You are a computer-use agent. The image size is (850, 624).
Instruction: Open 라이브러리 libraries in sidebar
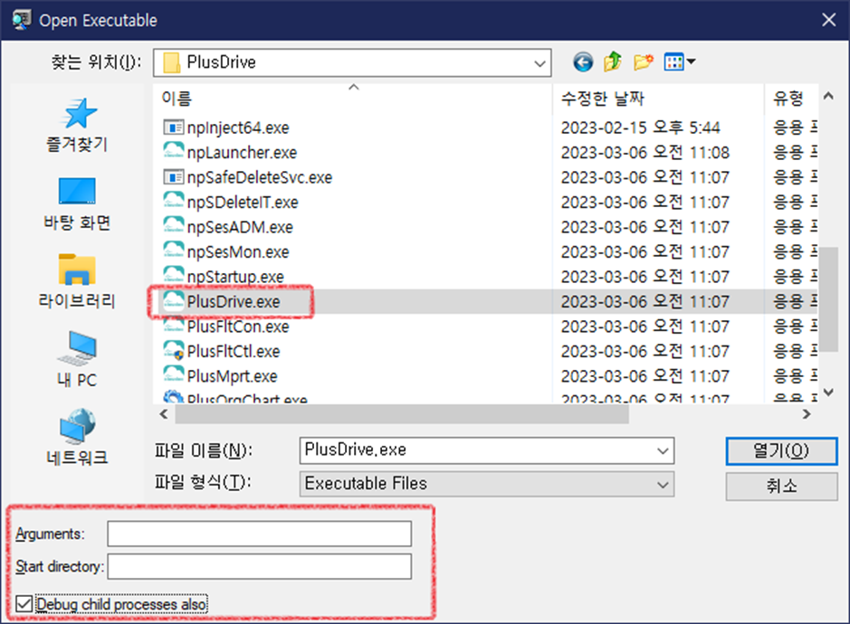point(77,281)
